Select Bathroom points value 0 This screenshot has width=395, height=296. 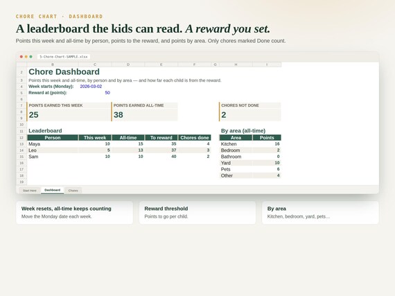[x=267, y=157]
